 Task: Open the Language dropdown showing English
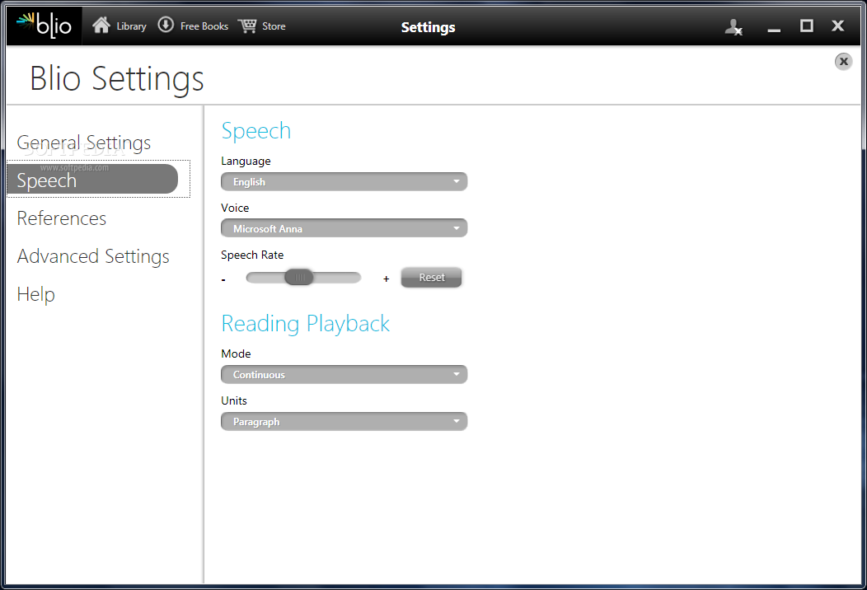(x=344, y=181)
